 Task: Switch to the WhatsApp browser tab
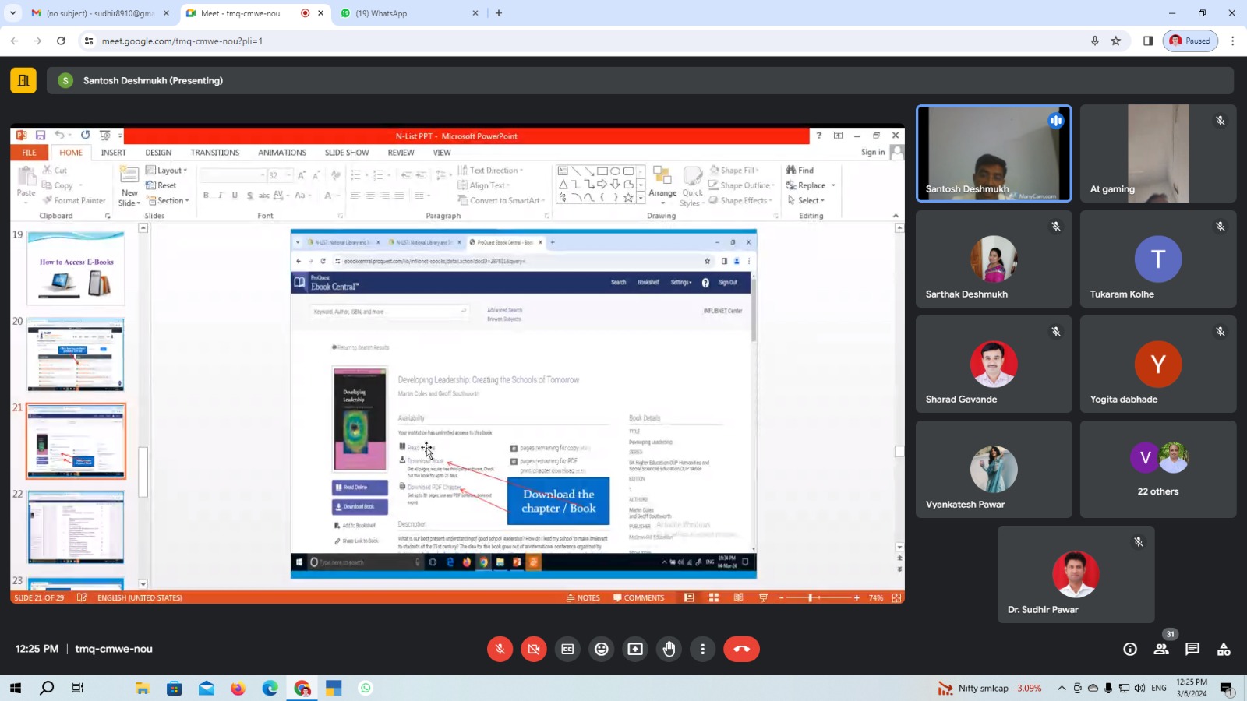(x=405, y=13)
